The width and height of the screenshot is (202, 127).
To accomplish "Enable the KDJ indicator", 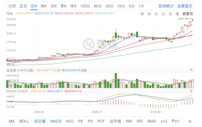I will click(x=70, y=121).
